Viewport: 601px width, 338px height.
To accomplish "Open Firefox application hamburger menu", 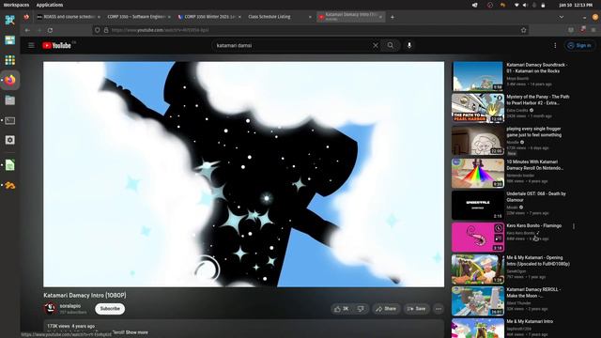I will [593, 30].
